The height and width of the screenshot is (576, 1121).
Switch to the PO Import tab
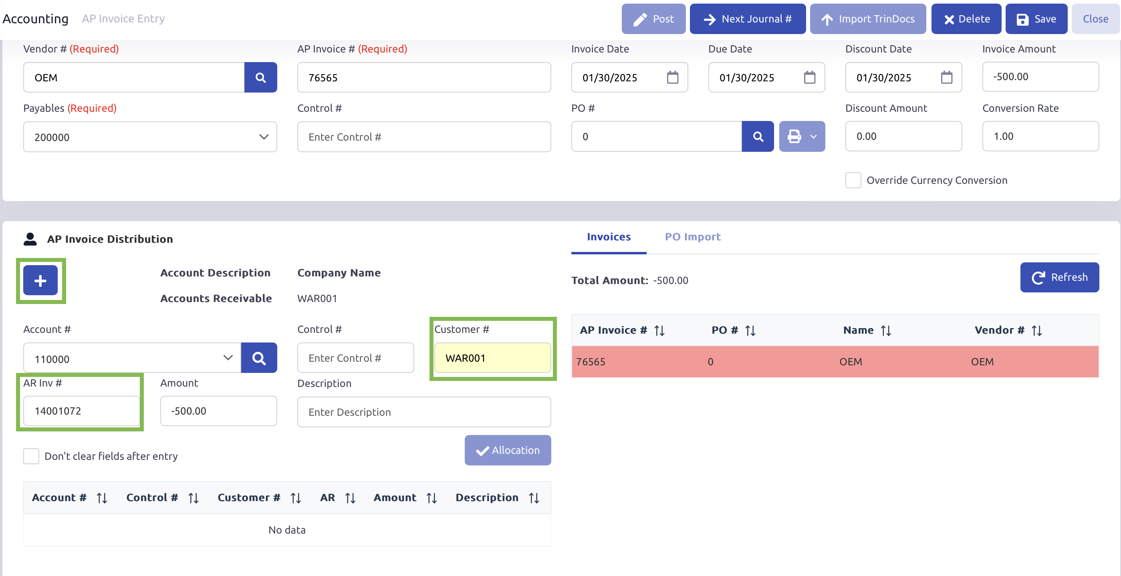[692, 237]
